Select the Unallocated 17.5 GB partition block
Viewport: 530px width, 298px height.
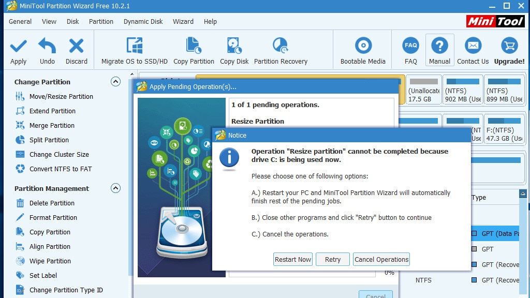tap(424, 90)
